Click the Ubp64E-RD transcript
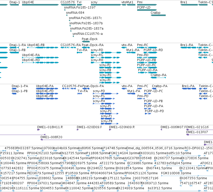 coord(40,63)
